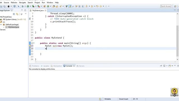179x101 pixels.
Task: Switch to the Javadoc tab
Action: pyautogui.click(x=45, y=66)
